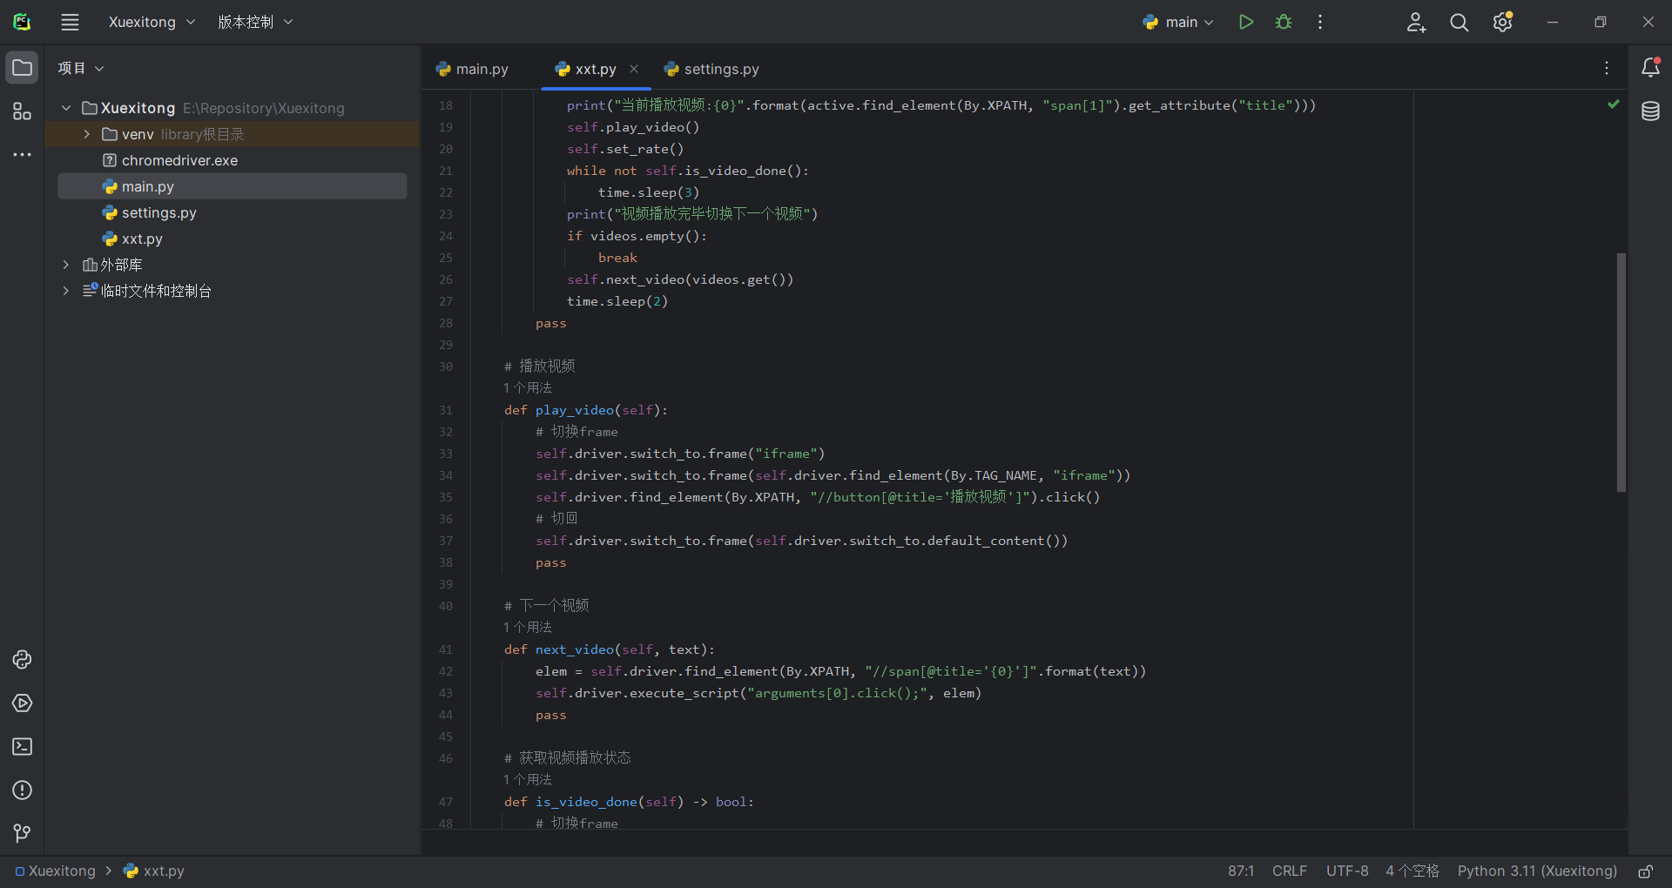Open IDE settings gear icon
This screenshot has height=888, width=1672.
coord(1503,22)
